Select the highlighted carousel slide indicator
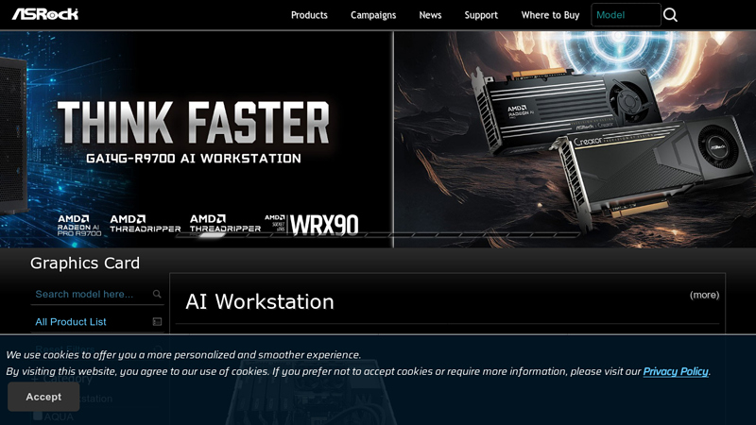Screen dimensions: 756x425 click(213, 235)
